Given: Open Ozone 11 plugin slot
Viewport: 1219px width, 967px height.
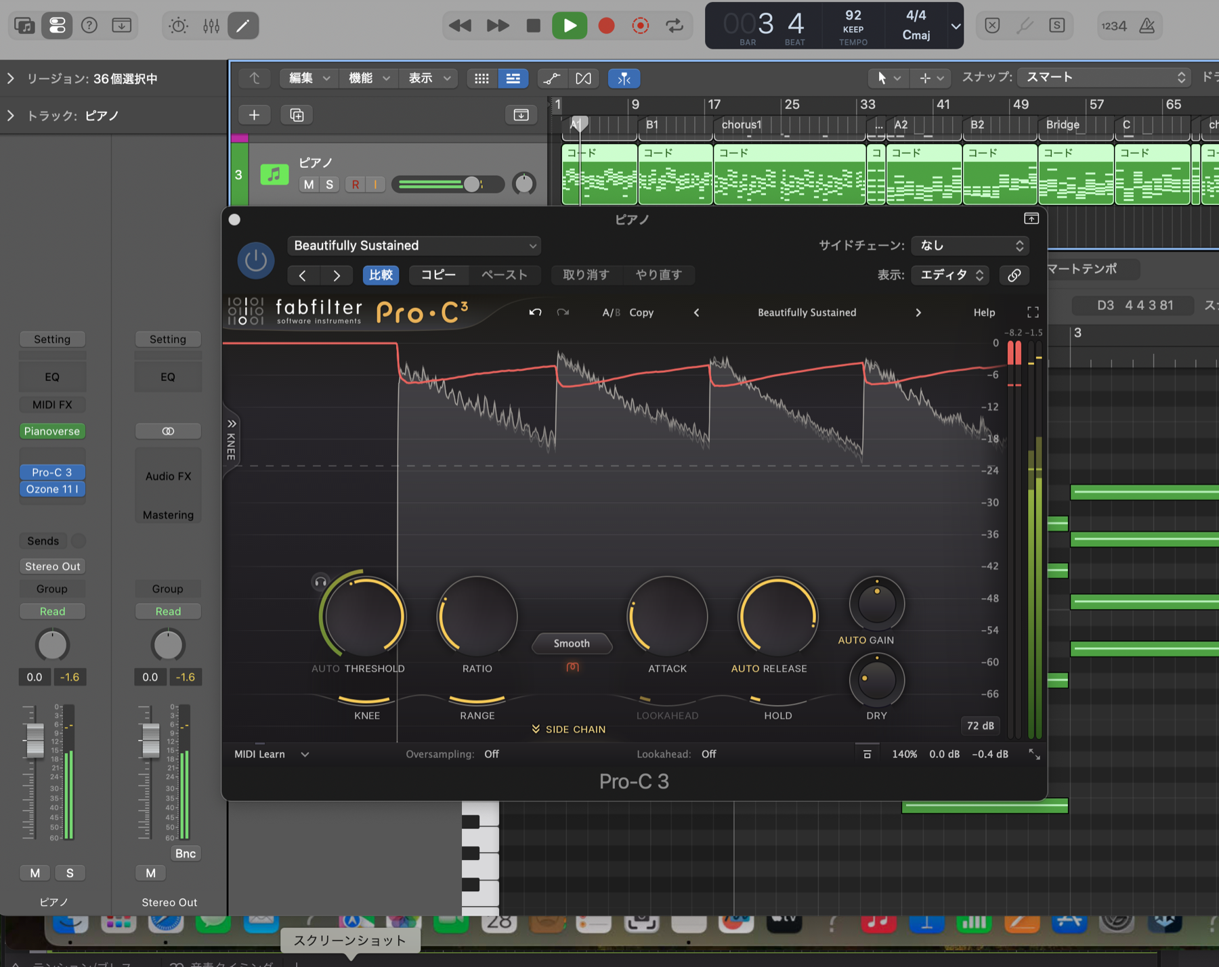Looking at the screenshot, I should point(52,489).
